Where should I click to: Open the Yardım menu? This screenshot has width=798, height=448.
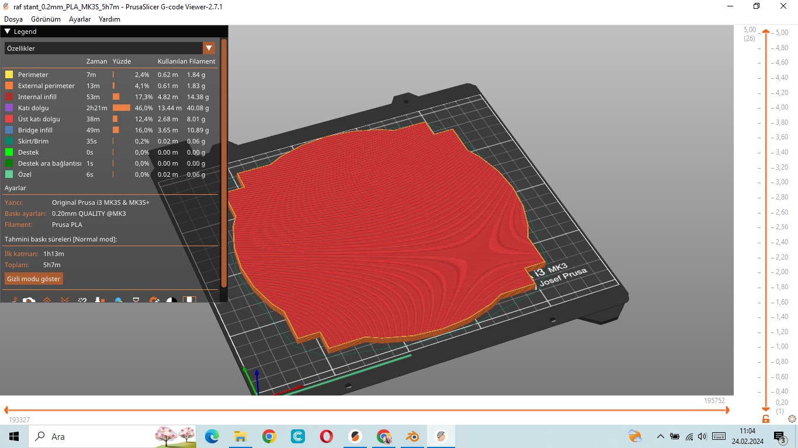pos(109,19)
